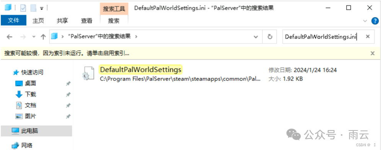Dismiss the yellow indexing notification bar

tap(373, 53)
